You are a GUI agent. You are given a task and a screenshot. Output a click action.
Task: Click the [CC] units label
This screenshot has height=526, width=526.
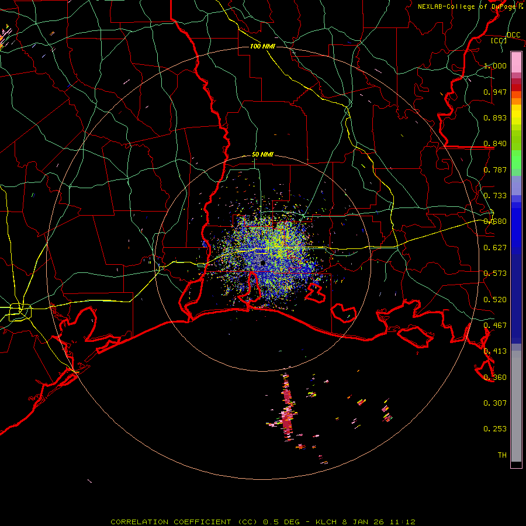499,40
